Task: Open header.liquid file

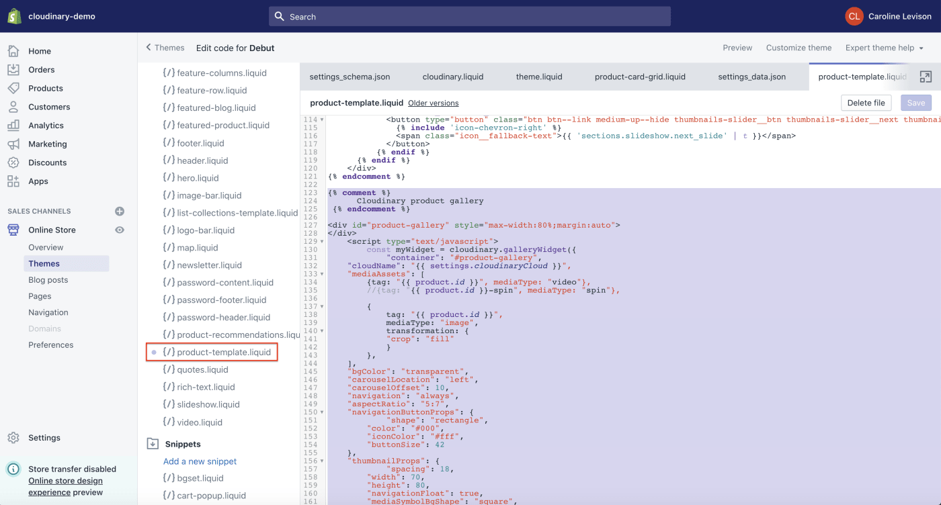Action: tap(196, 160)
